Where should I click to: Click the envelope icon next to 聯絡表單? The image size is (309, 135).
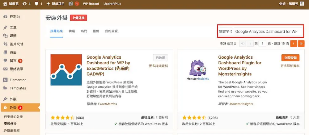tap(5, 69)
